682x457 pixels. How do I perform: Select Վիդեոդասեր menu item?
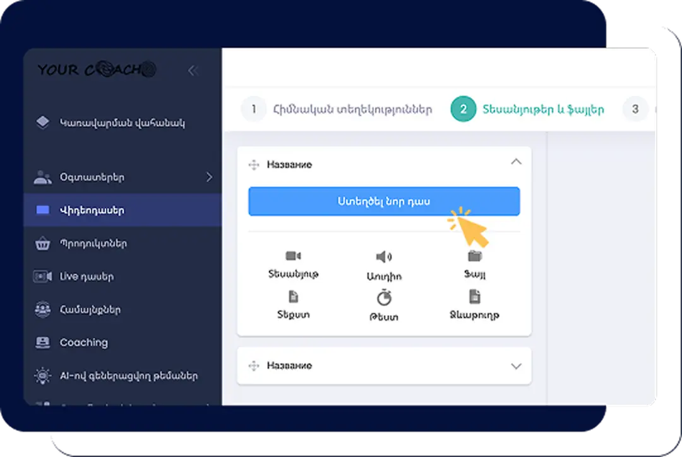123,210
